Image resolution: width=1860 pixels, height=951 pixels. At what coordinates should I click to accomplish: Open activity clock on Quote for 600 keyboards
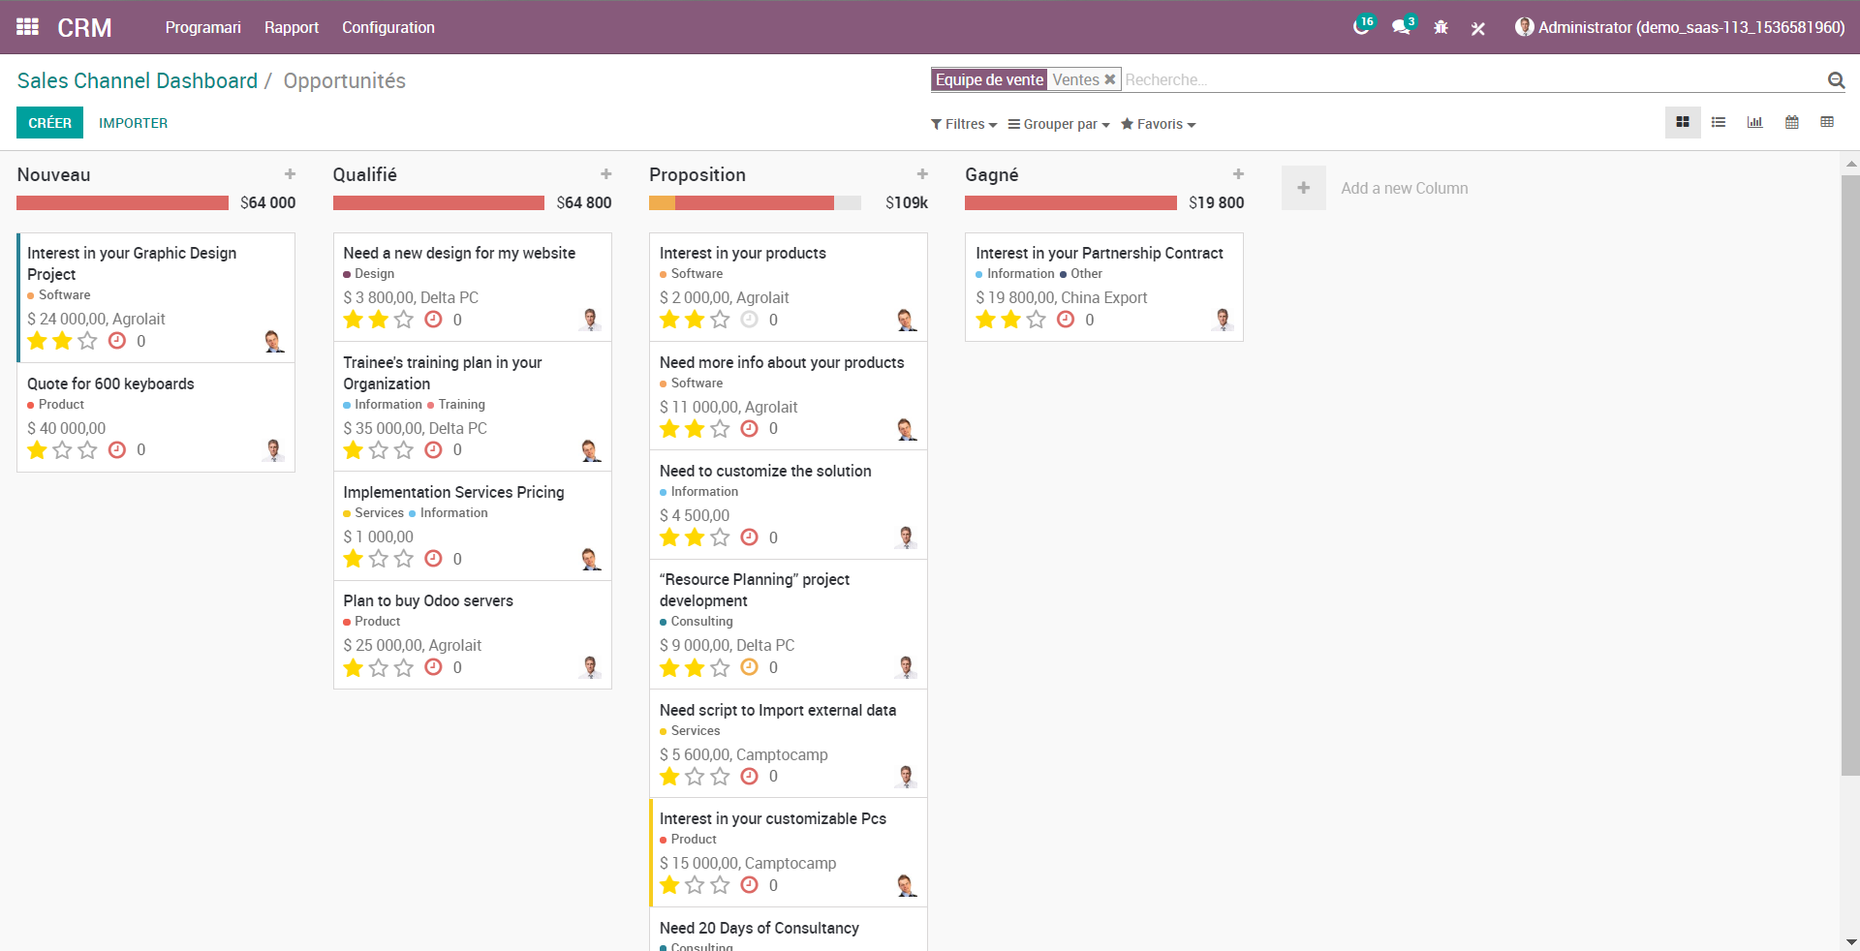[x=117, y=449]
